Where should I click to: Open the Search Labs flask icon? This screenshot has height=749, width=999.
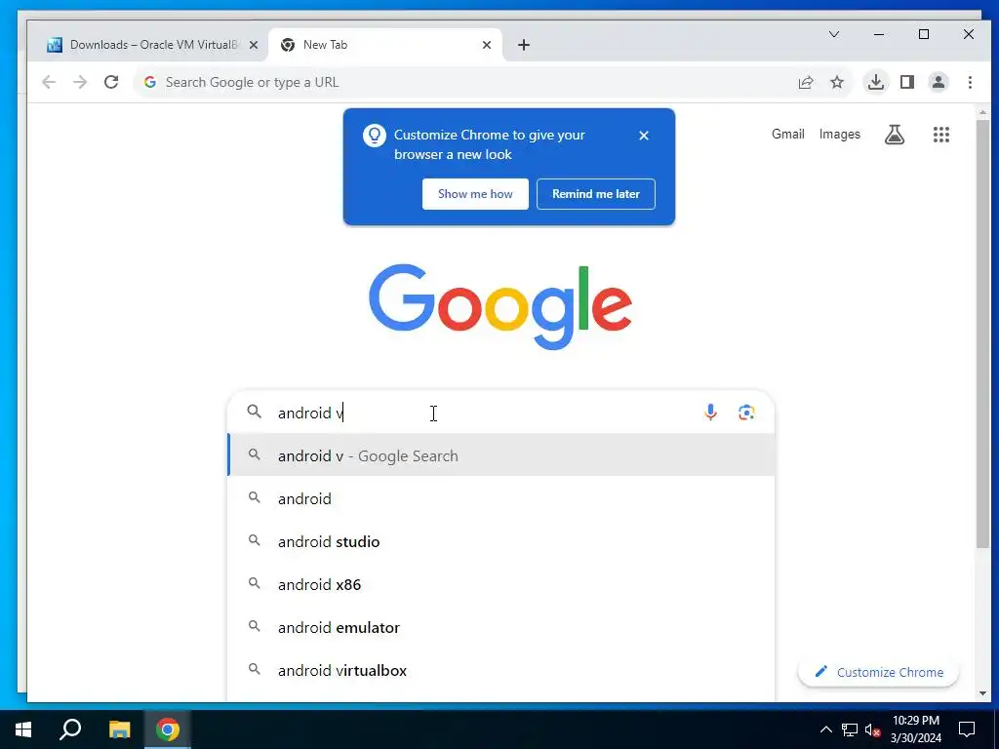pos(895,135)
